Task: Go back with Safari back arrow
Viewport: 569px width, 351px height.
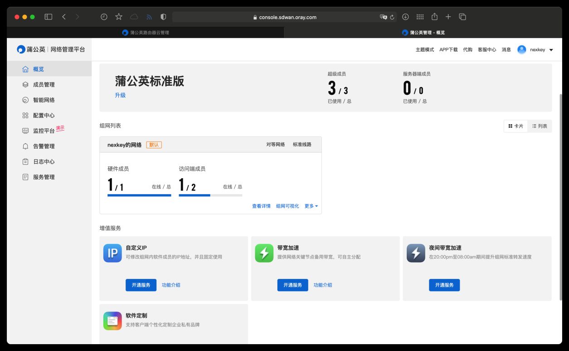Action: click(x=64, y=17)
